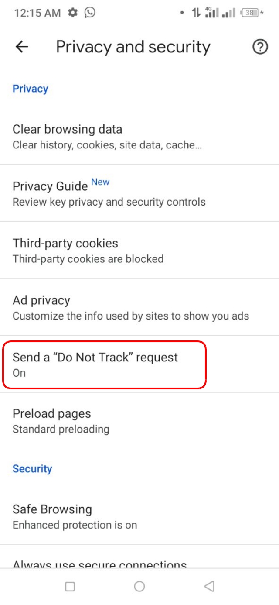Open Ad privacy customization options
This screenshot has height=605, width=279.
click(105, 307)
